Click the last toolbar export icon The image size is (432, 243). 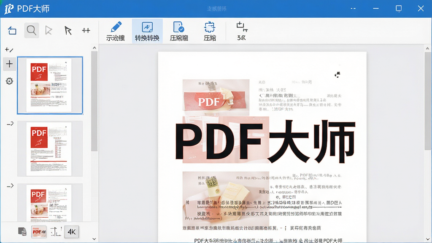coord(242,31)
